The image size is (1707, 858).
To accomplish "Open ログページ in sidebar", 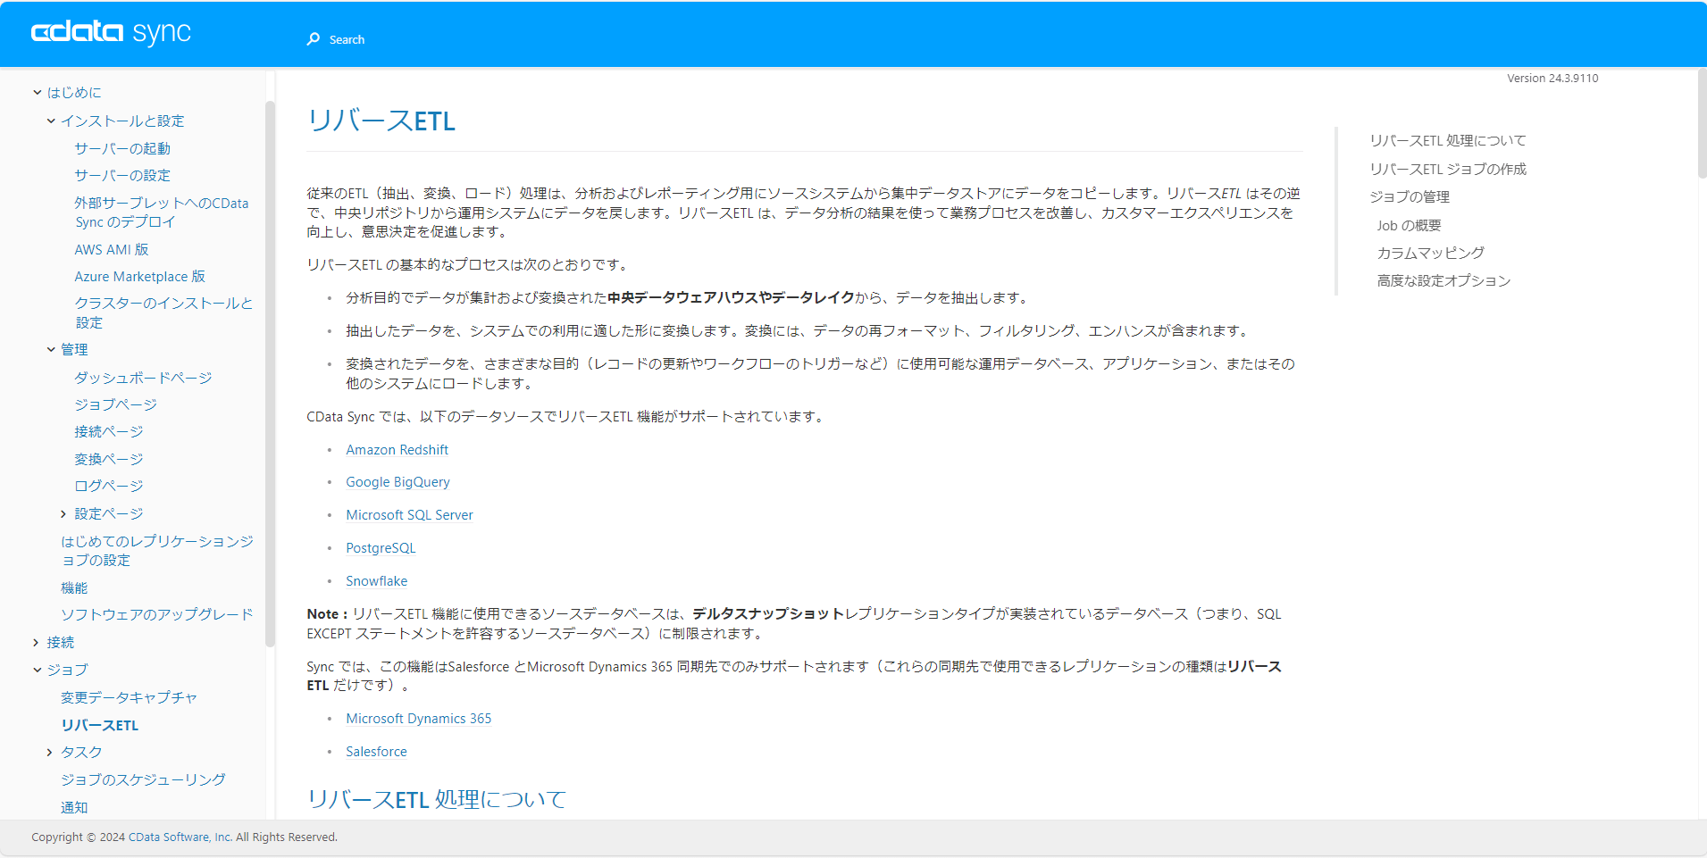I will 108,487.
